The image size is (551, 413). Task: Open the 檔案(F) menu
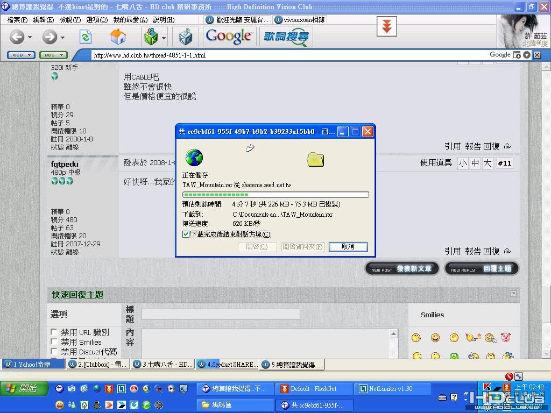pos(17,20)
